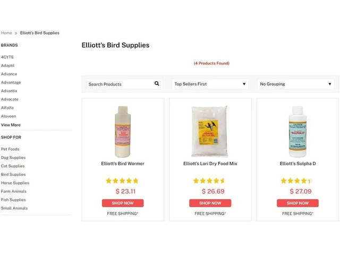Click the star rating under Elliott's Bird Wormer
340x255 pixels.
coord(122,181)
